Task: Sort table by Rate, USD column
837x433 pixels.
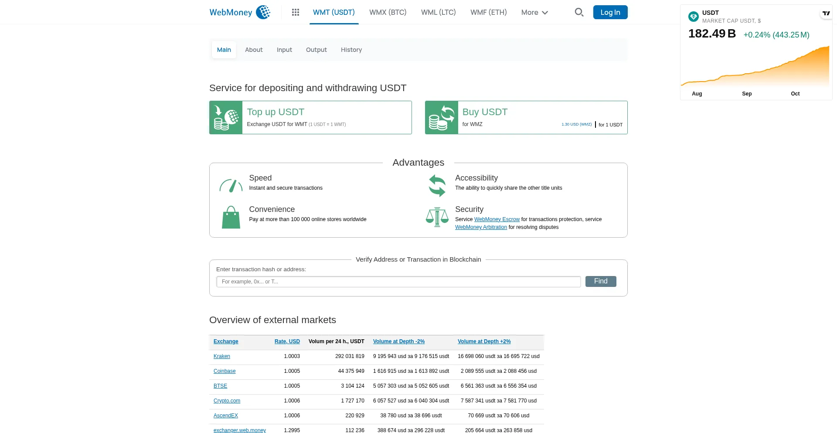Action: [x=287, y=341]
